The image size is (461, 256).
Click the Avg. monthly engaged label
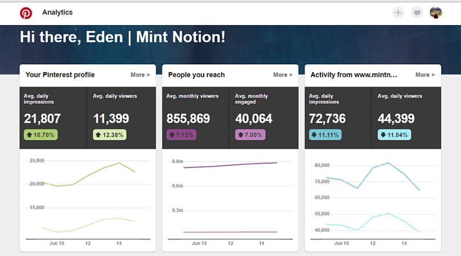coord(252,99)
